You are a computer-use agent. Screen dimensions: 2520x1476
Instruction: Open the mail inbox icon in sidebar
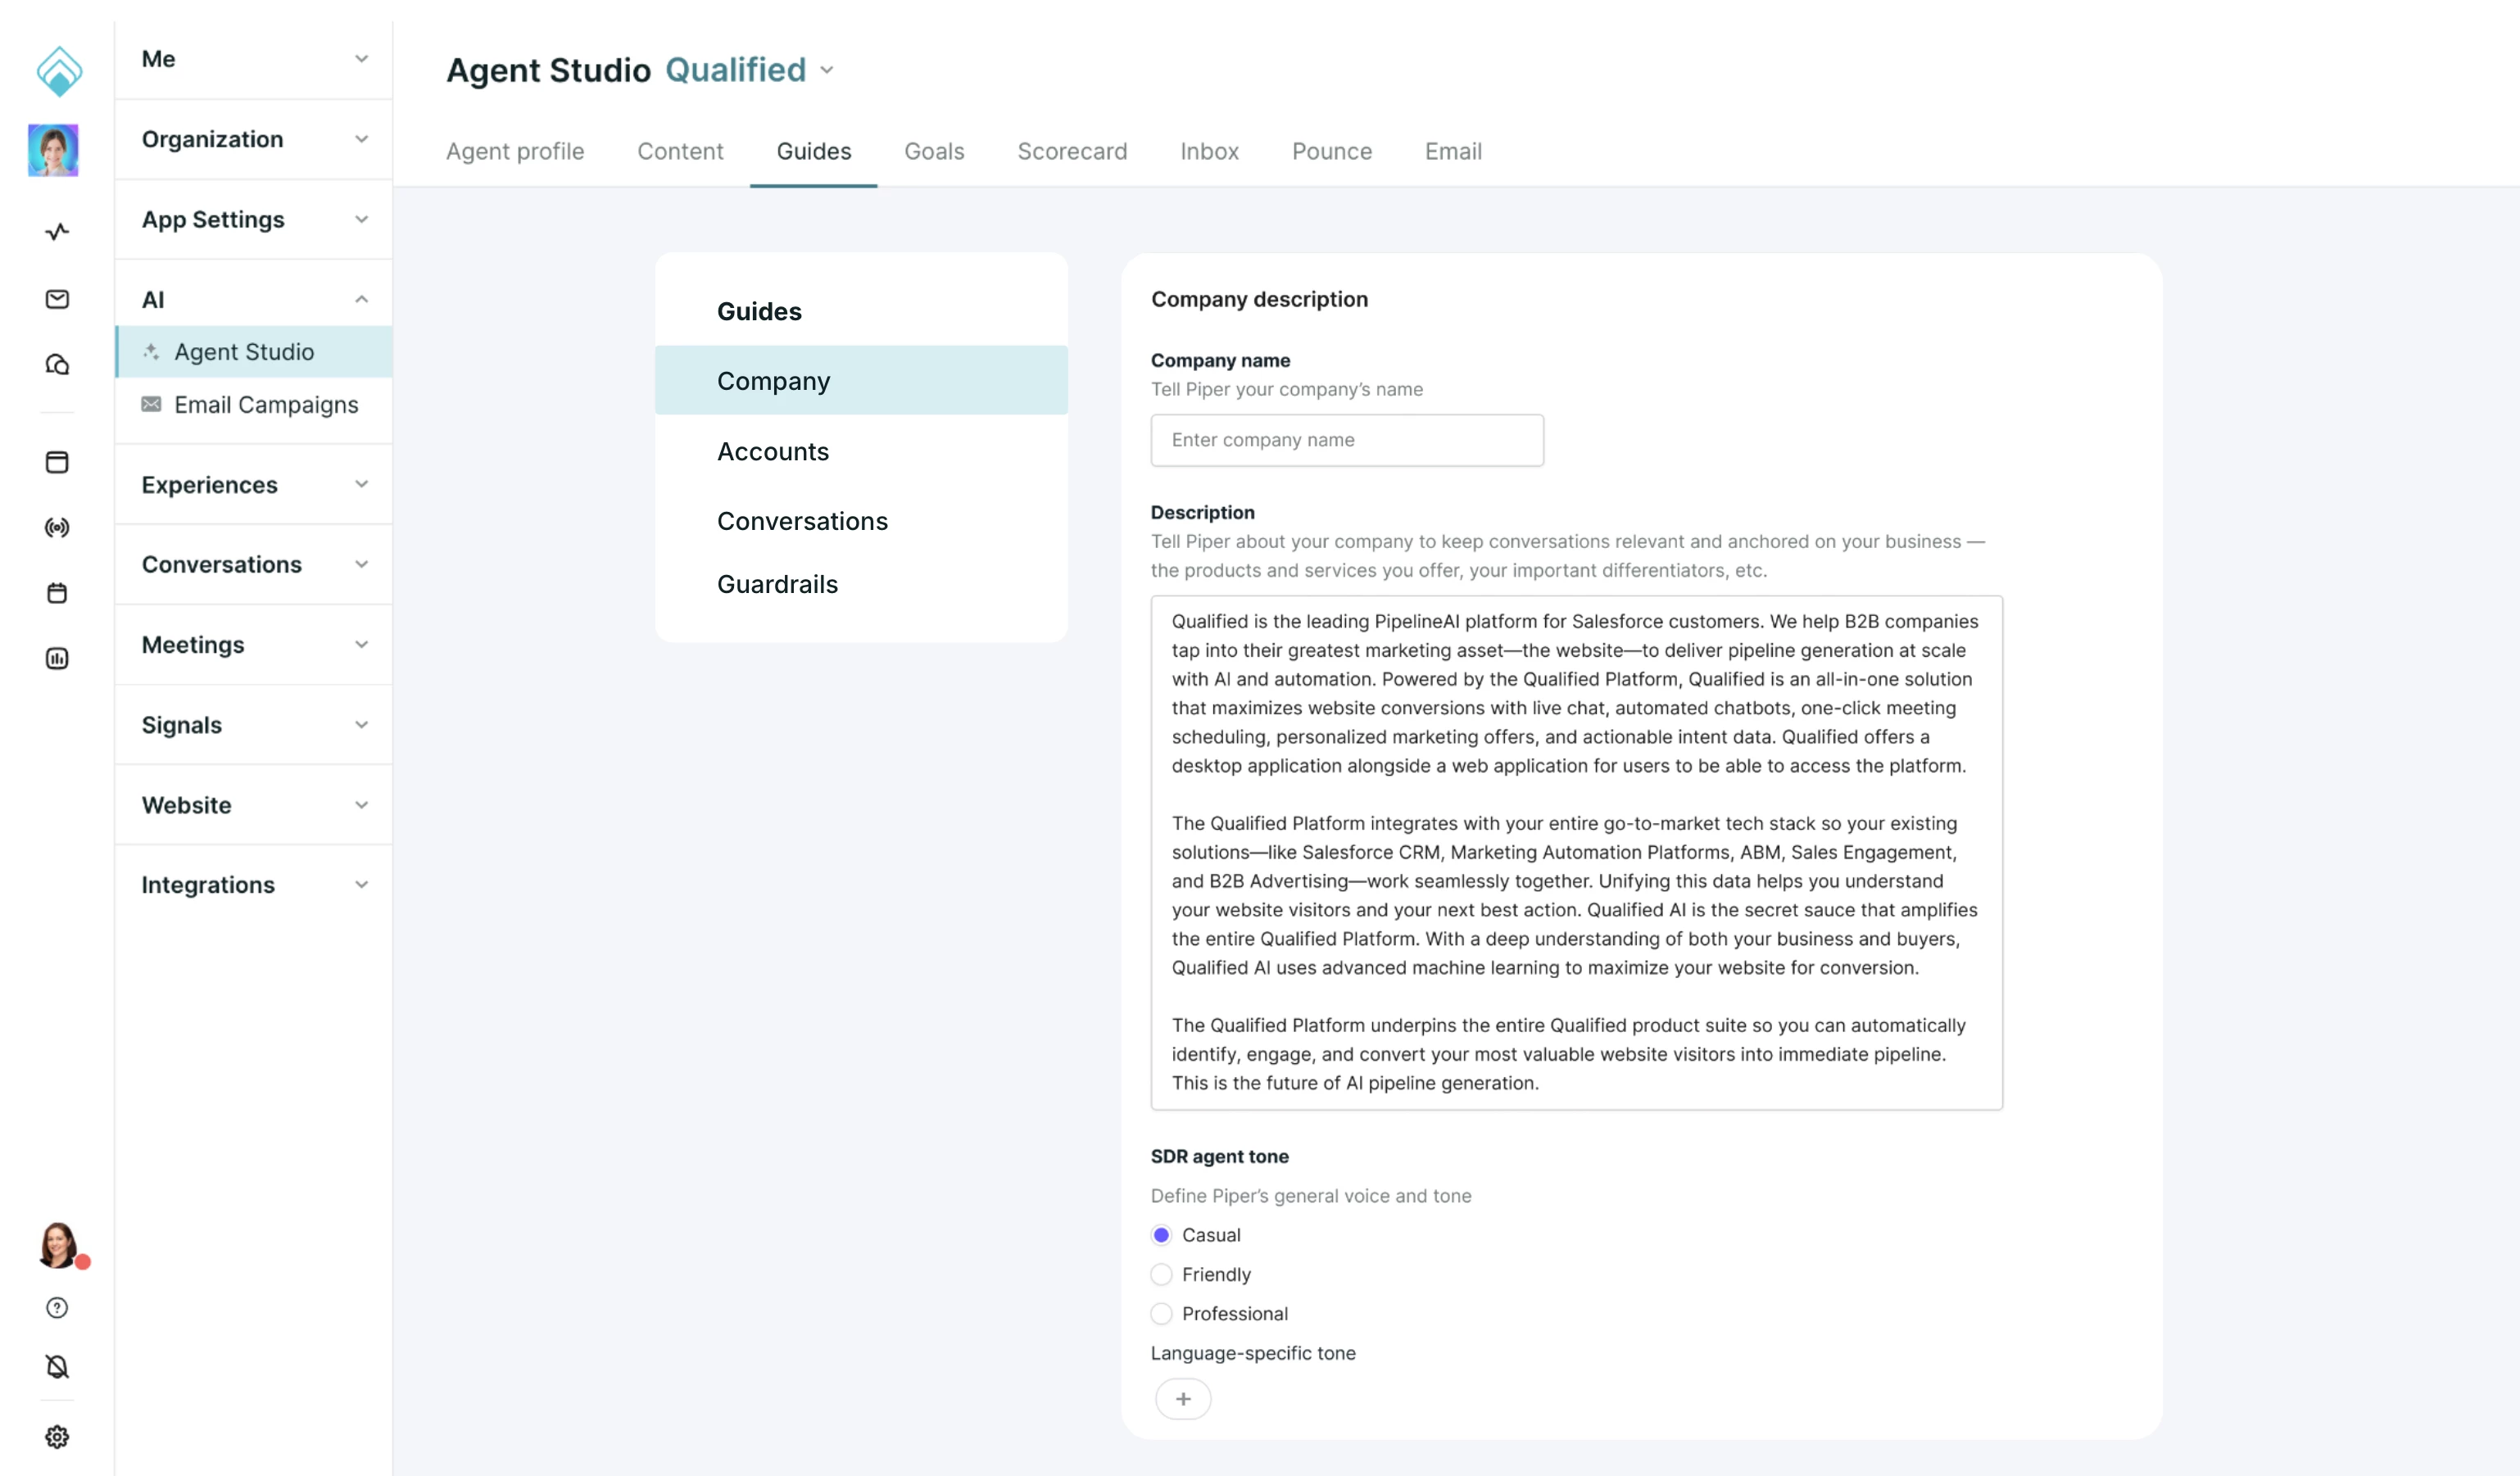(57, 299)
